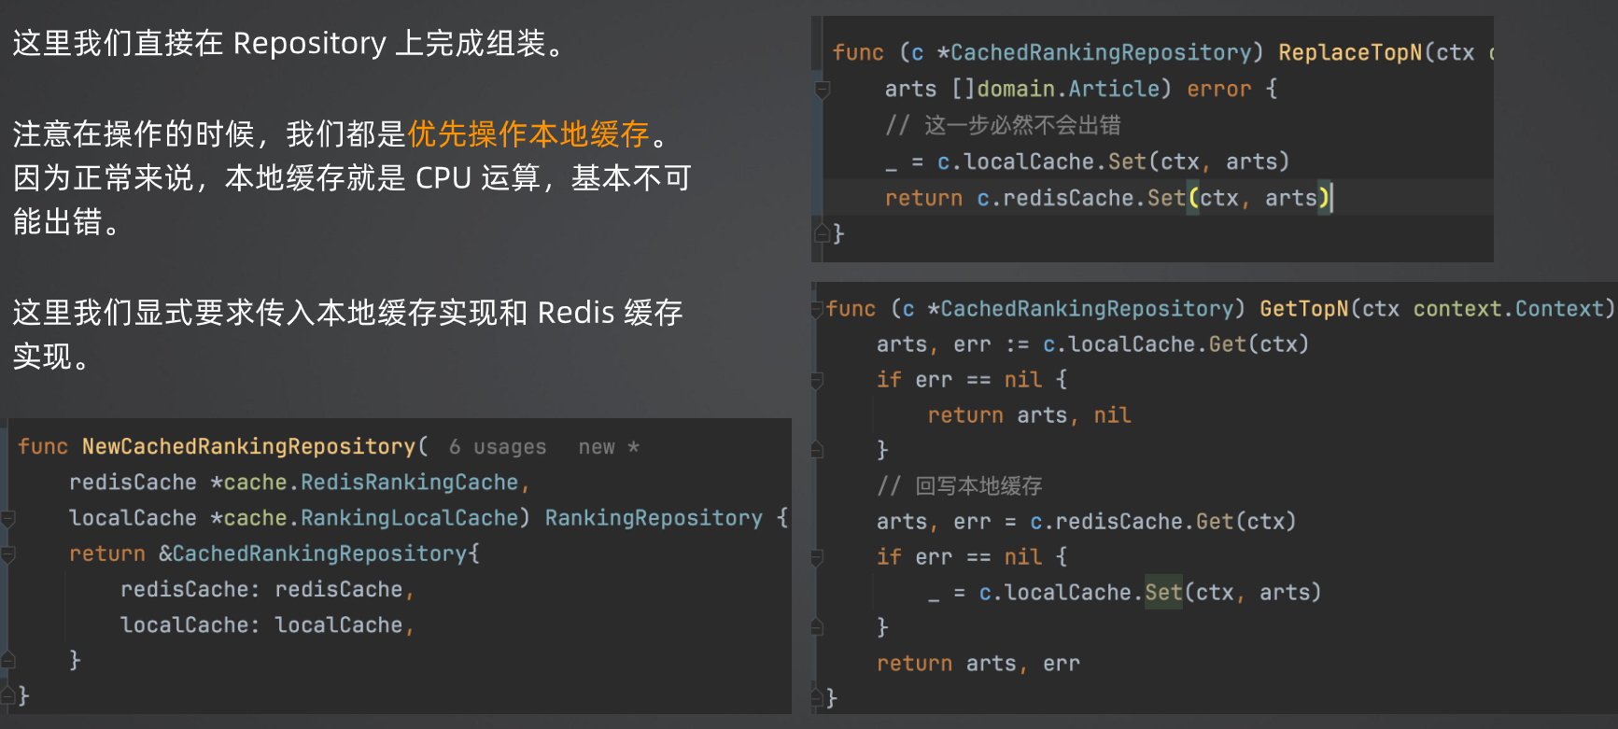Viewport: 1618px width, 729px height.
Task: Click fold end marker of NewCachedRankingRepository function
Action: point(7,695)
